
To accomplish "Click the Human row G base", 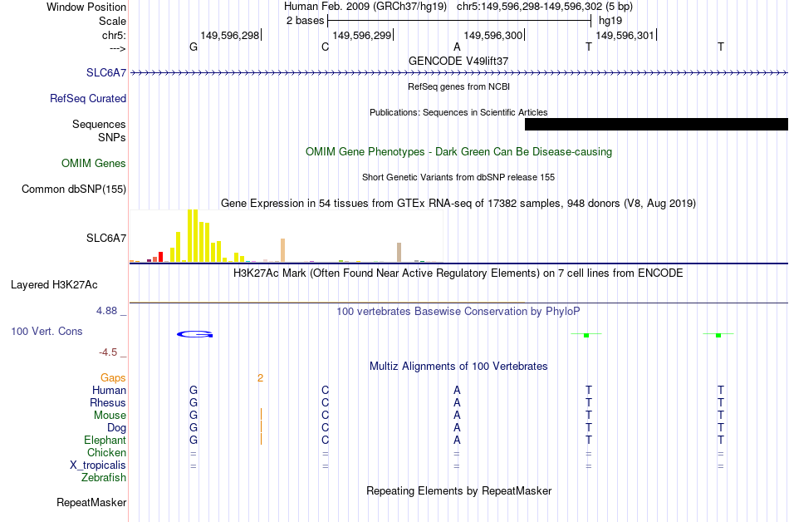I will [194, 390].
